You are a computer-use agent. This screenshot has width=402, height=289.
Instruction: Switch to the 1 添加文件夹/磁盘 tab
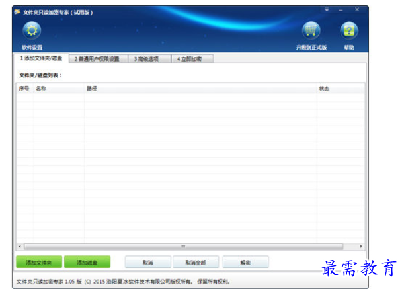(x=41, y=58)
